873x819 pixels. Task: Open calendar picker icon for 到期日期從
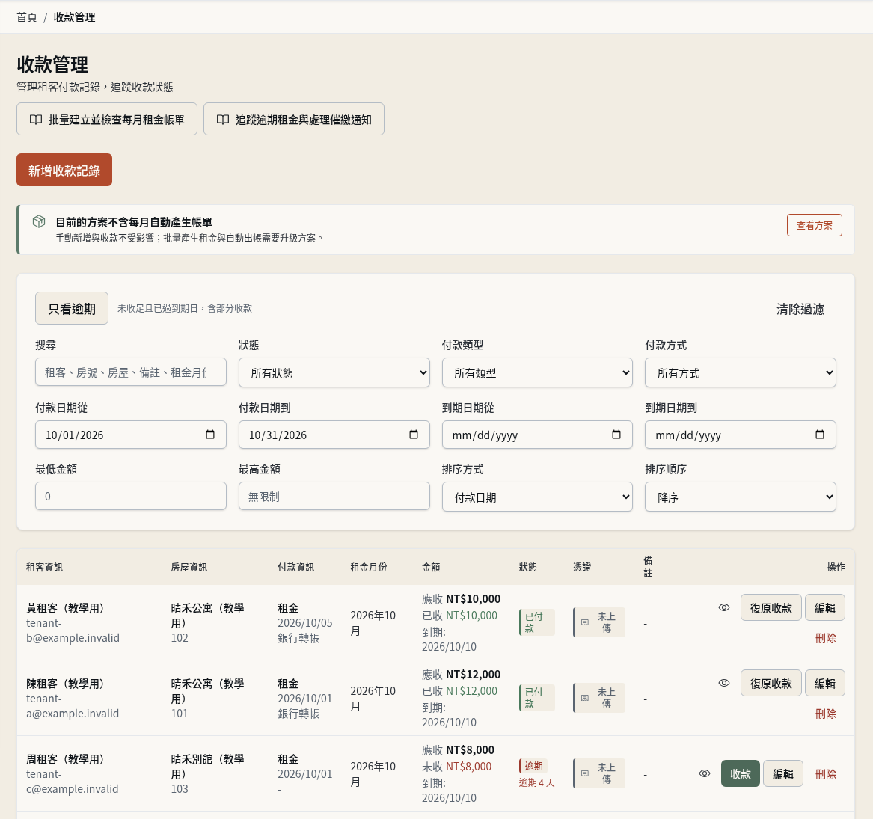point(616,435)
